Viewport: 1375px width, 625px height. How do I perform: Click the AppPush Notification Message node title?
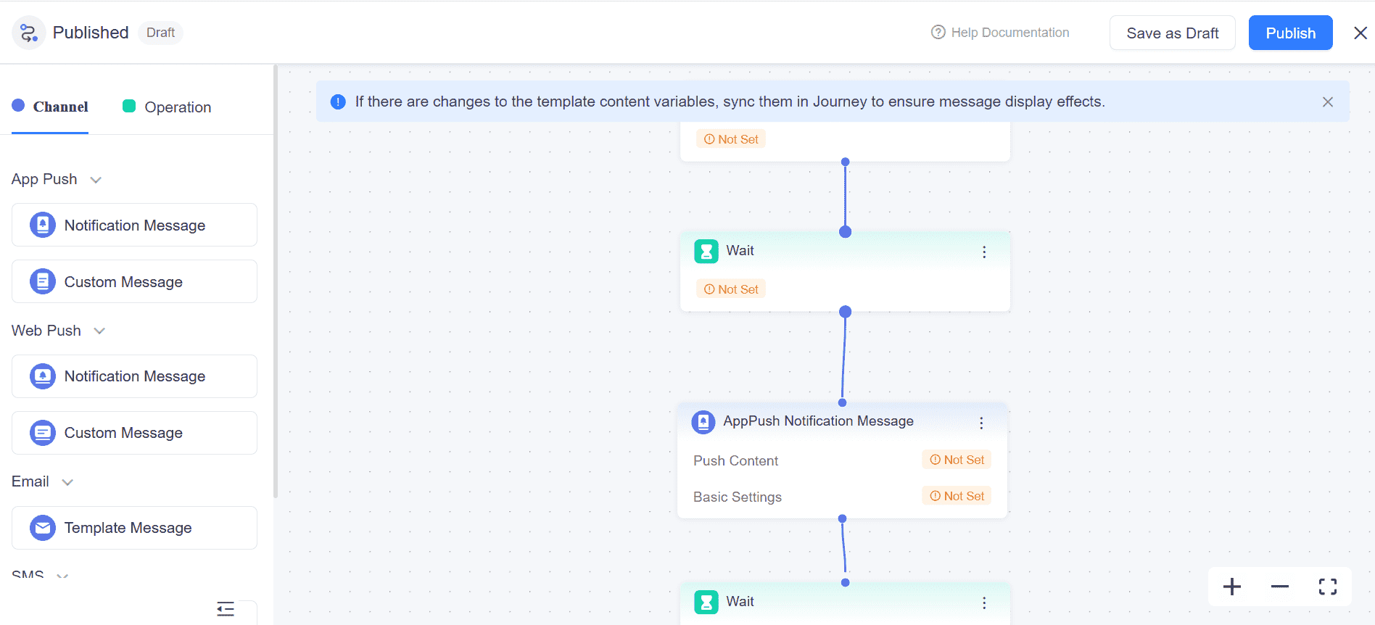pyautogui.click(x=818, y=421)
